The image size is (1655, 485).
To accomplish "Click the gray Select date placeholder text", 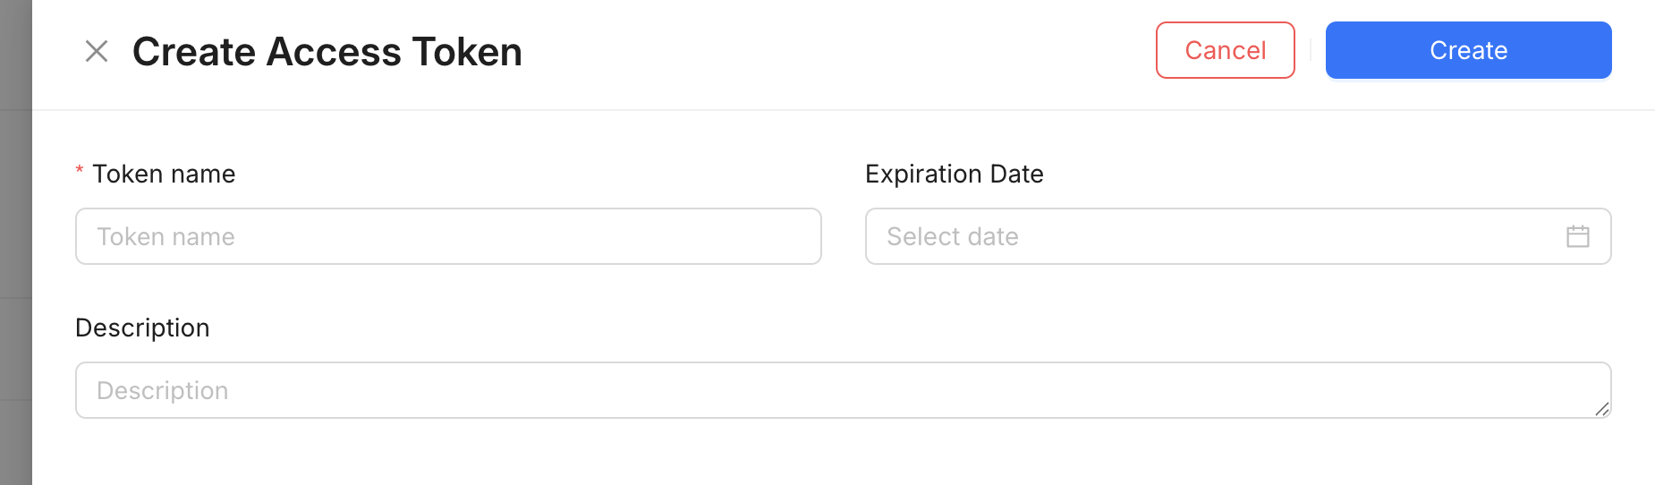I will [953, 236].
